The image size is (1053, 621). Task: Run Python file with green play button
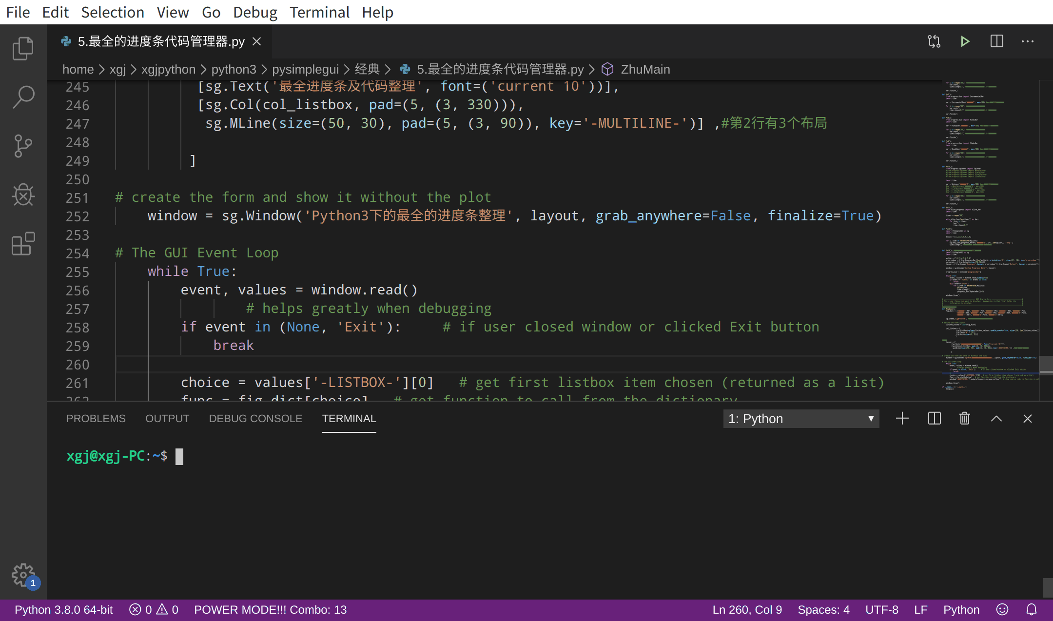[965, 41]
